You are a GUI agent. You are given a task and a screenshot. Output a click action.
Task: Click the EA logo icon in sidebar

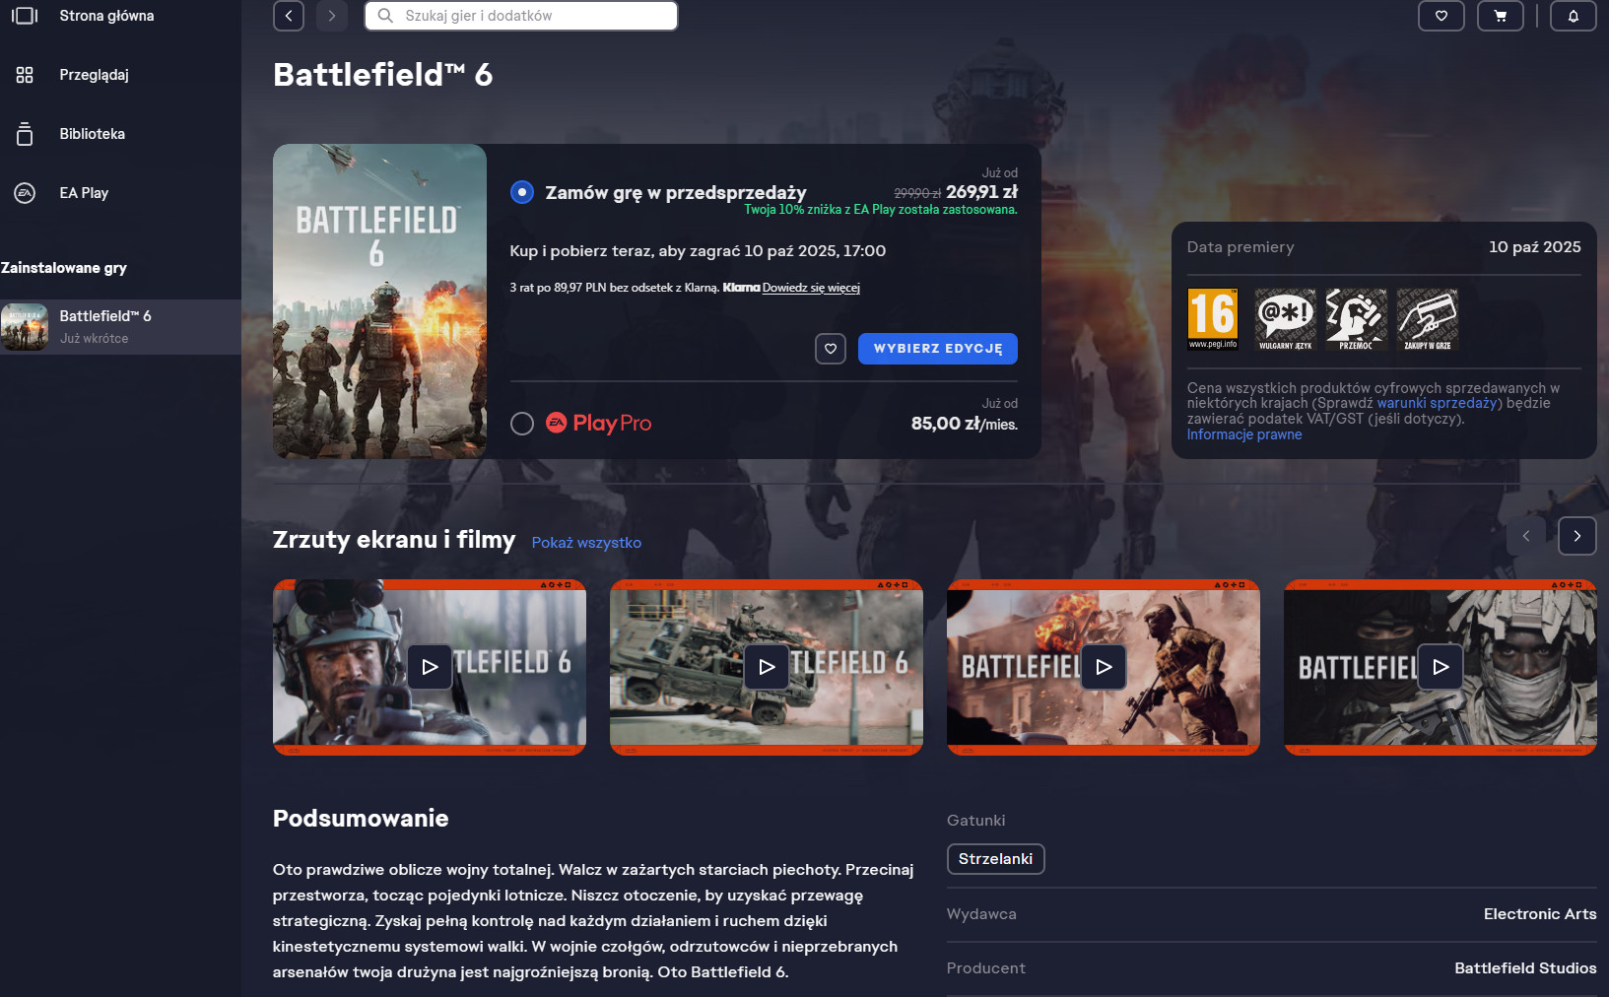click(x=25, y=193)
